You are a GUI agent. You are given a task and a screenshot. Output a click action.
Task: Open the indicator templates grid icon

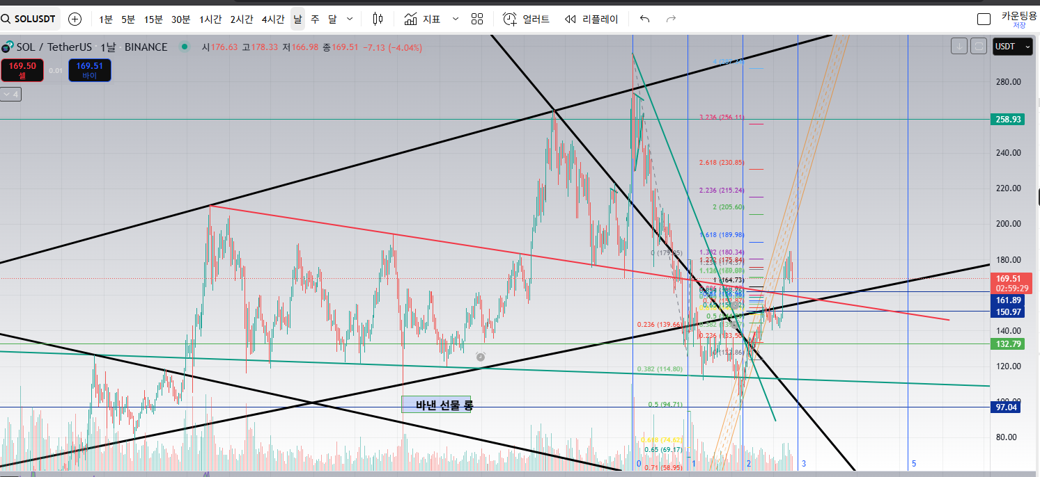click(x=477, y=19)
